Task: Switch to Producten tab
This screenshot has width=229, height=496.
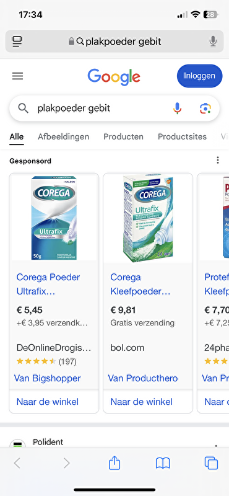Action: click(124, 136)
